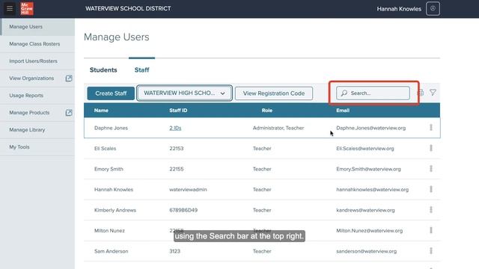Click email hannahknowles@waterview.org

click(x=373, y=189)
